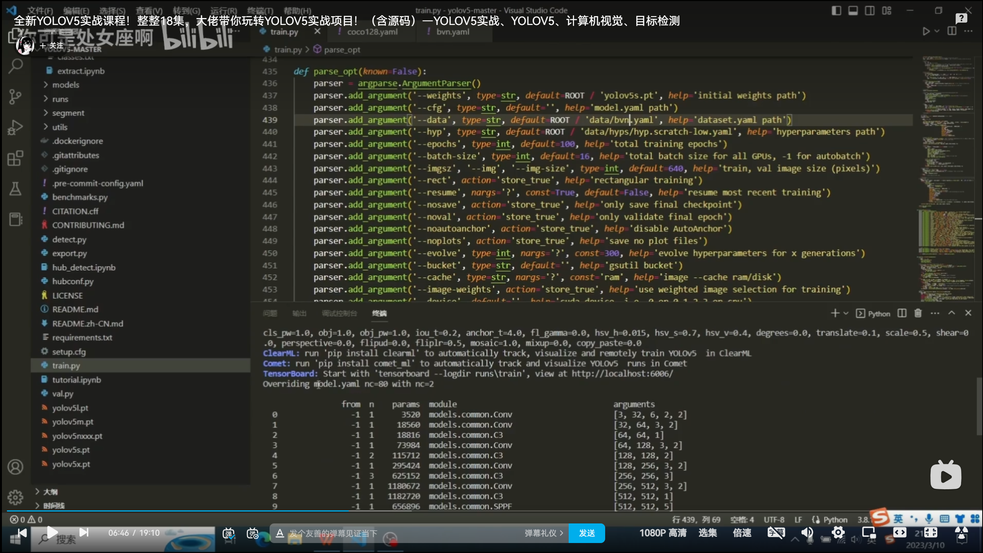Open Manage settings gear at bottom left

[x=15, y=497]
